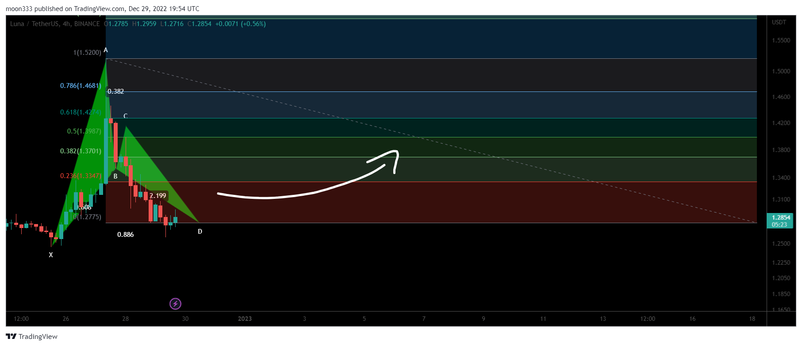Click pattern point label X
The image size is (802, 346).
(x=51, y=255)
